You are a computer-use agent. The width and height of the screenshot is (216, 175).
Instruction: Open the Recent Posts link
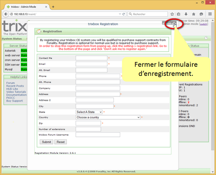15,86
